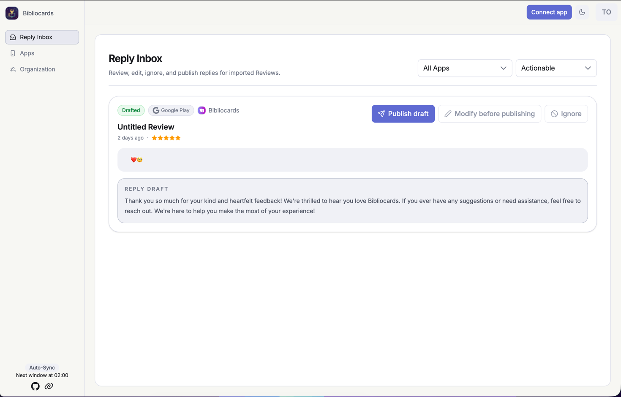Click the five-star rating on the review
Image resolution: width=621 pixels, height=397 pixels.
click(x=166, y=138)
